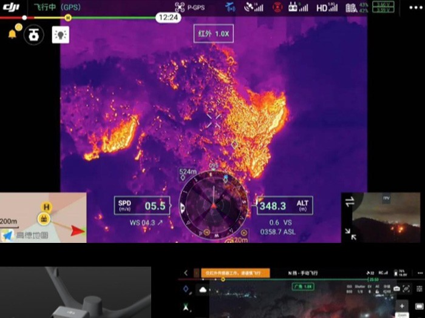Tap the DJI logo to go back
Screen dimensions: 425x318
[11, 7]
